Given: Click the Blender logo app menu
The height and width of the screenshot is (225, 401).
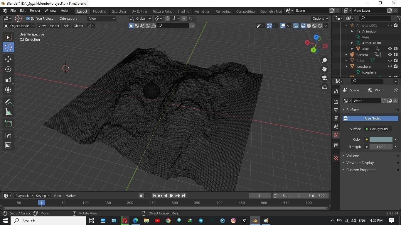Looking at the screenshot, I should [x=5, y=11].
